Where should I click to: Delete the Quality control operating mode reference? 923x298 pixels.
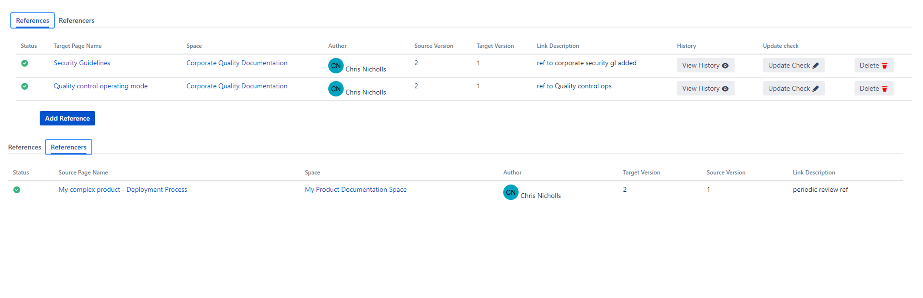tap(874, 88)
